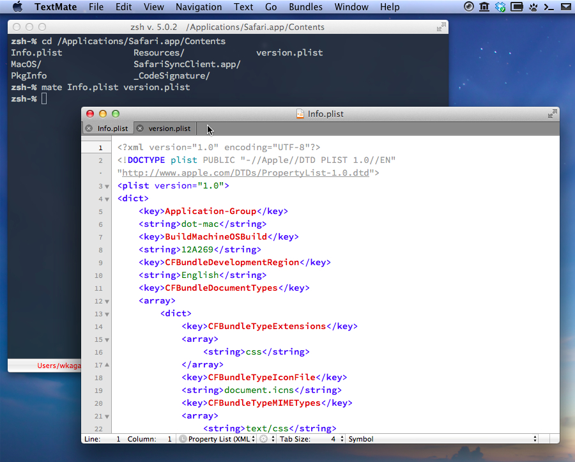
Task: Click the "text/css" string value
Action: pos(267,429)
